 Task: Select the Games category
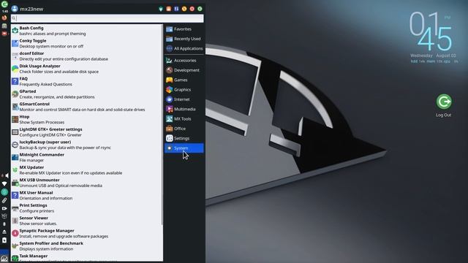184,80
